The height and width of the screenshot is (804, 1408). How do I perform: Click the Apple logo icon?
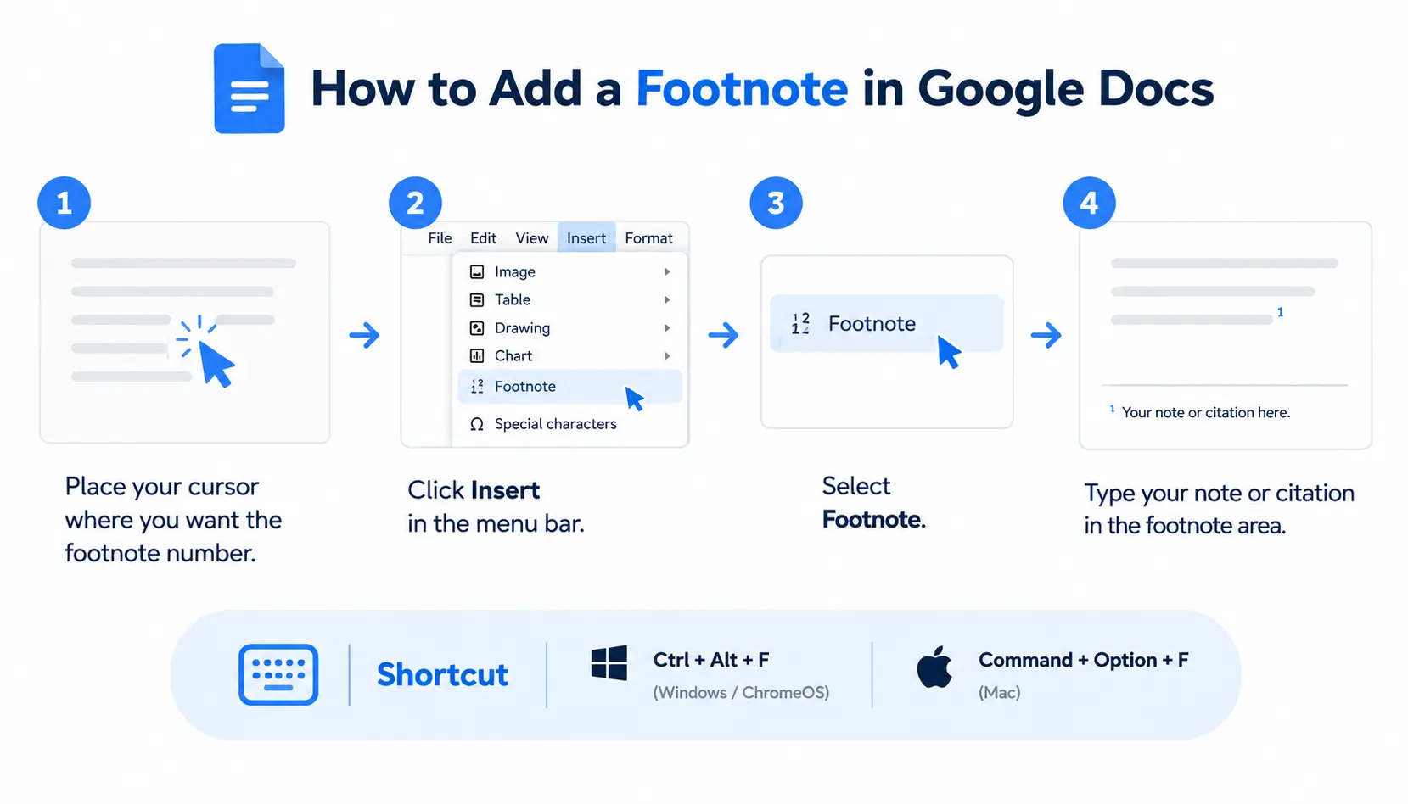(934, 667)
